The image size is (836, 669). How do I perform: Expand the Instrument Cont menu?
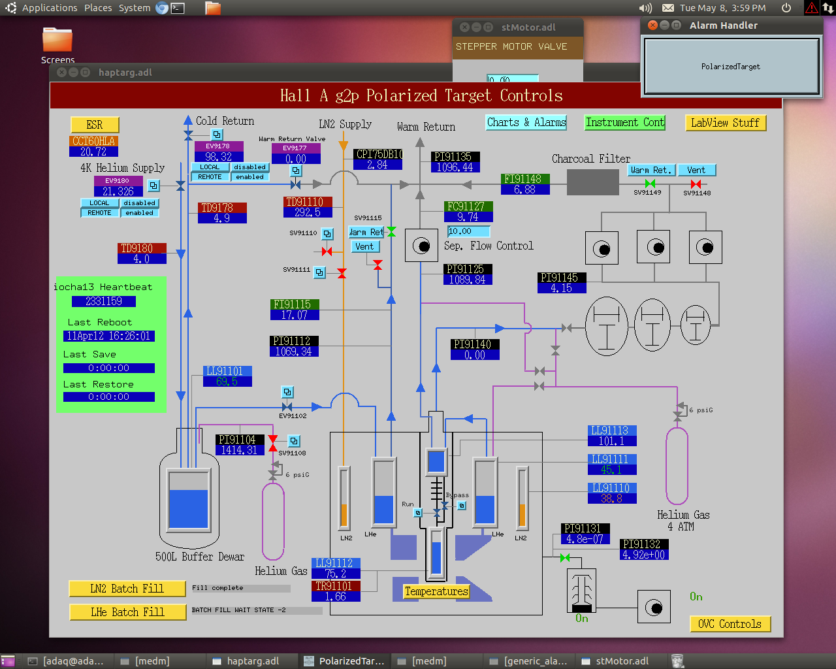click(x=624, y=122)
